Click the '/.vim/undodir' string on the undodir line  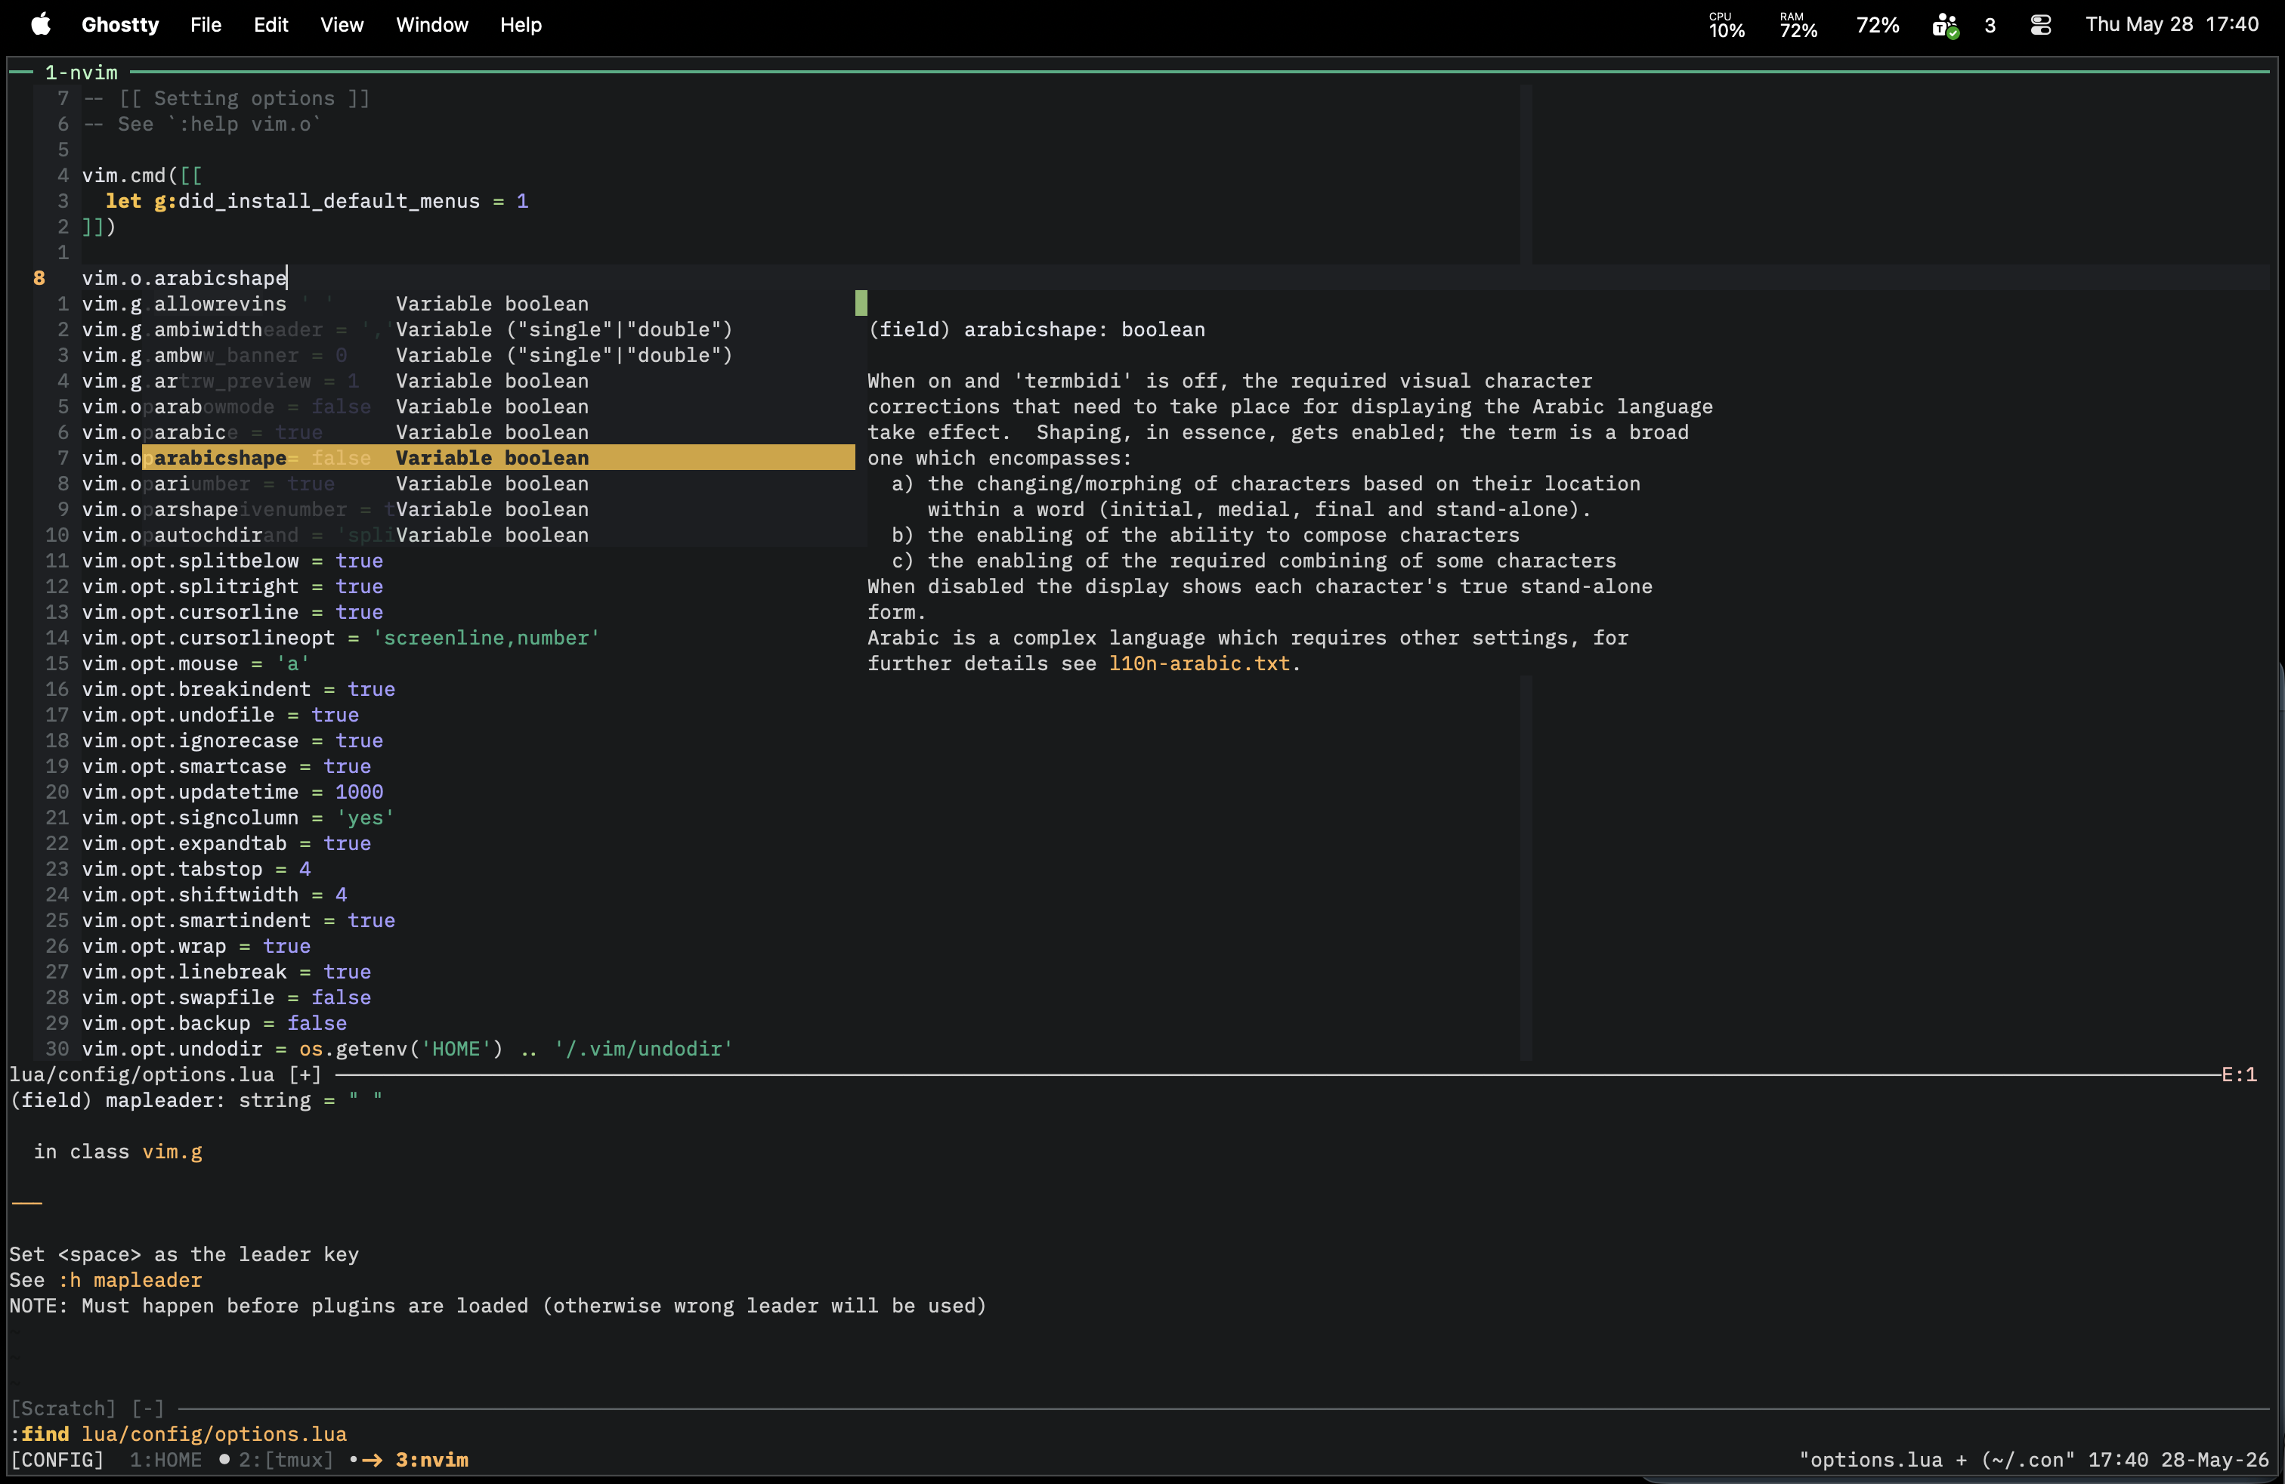pyautogui.click(x=643, y=1050)
